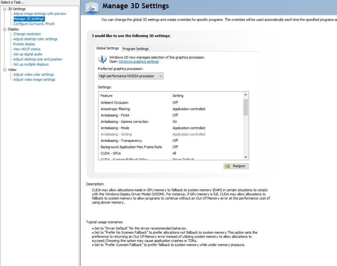Click the Off value for Ambient Occlusion

[175, 103]
